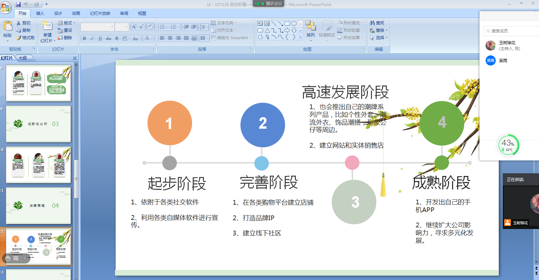Click the clear formatting eraser icon
The height and width of the screenshot is (280, 539).
(x=150, y=27)
